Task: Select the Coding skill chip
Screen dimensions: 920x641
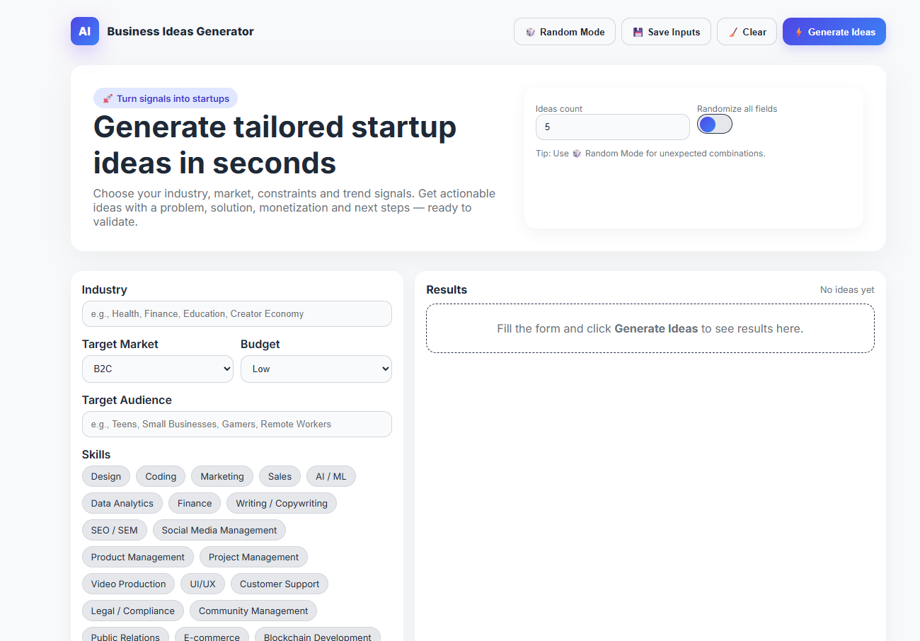Action: [161, 476]
